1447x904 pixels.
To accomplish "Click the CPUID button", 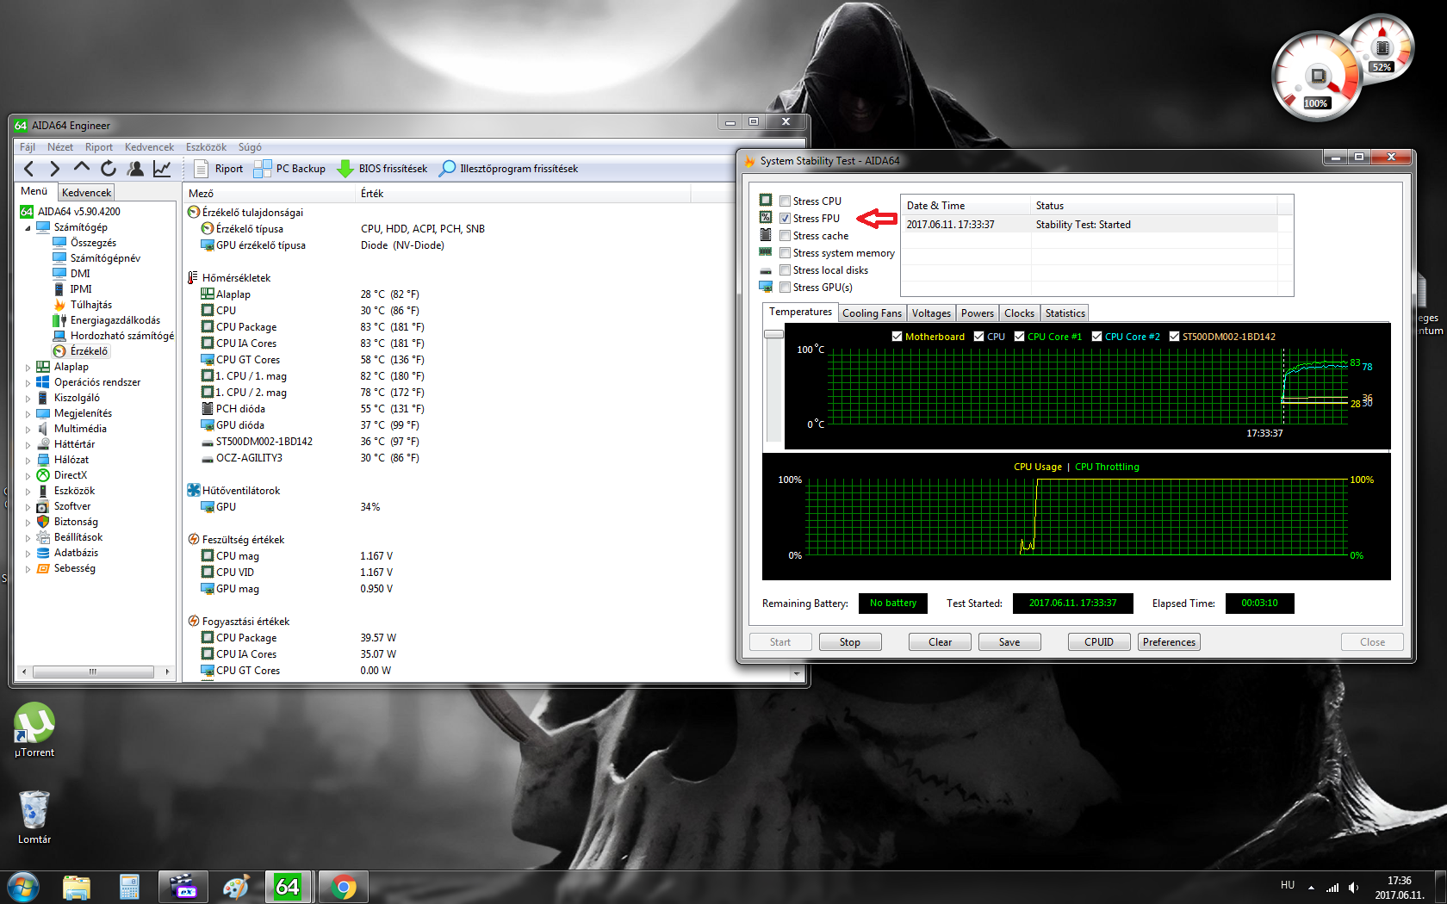I will point(1099,642).
